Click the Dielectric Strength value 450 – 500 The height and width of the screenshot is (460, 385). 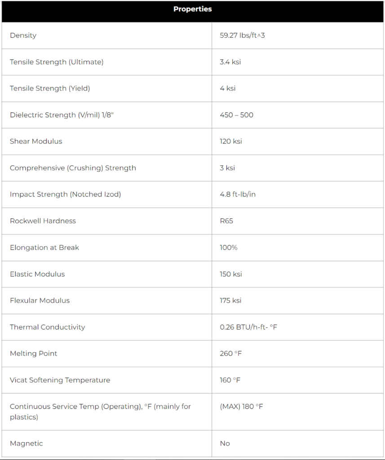(x=236, y=115)
